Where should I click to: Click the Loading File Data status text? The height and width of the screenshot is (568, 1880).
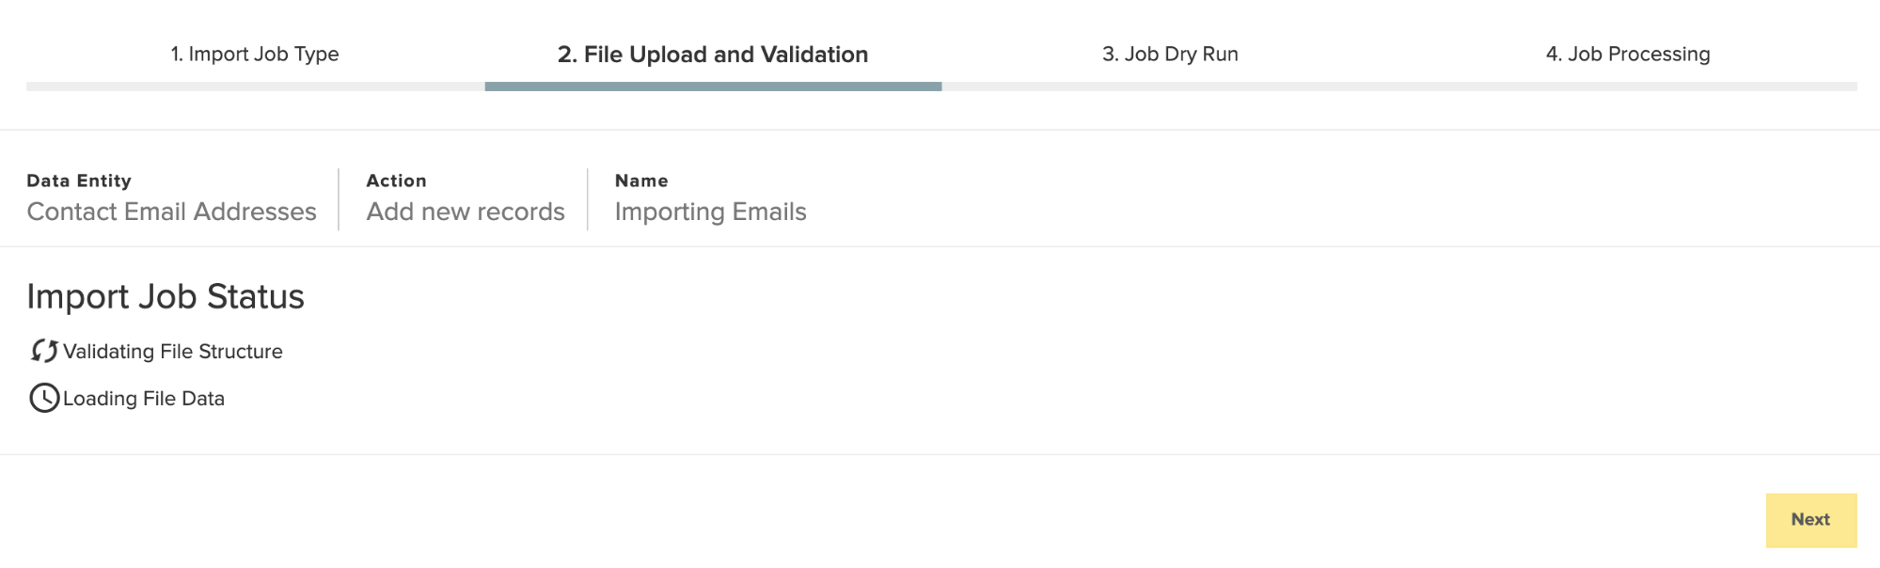pos(144,398)
